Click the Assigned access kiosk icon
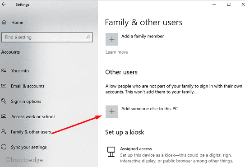Screen dimensions: 245x167 point(111,152)
